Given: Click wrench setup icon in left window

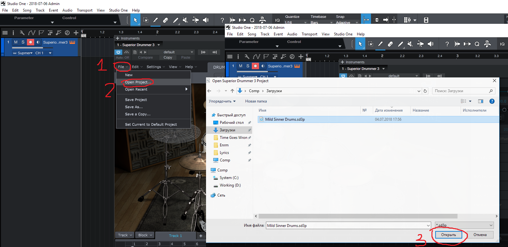Looking at the screenshot, I should point(22,33).
